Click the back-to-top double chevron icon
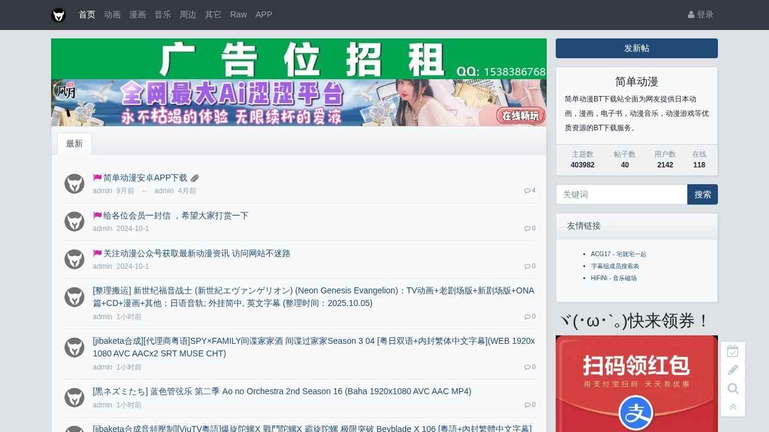This screenshot has height=432, width=769. pyautogui.click(x=732, y=407)
